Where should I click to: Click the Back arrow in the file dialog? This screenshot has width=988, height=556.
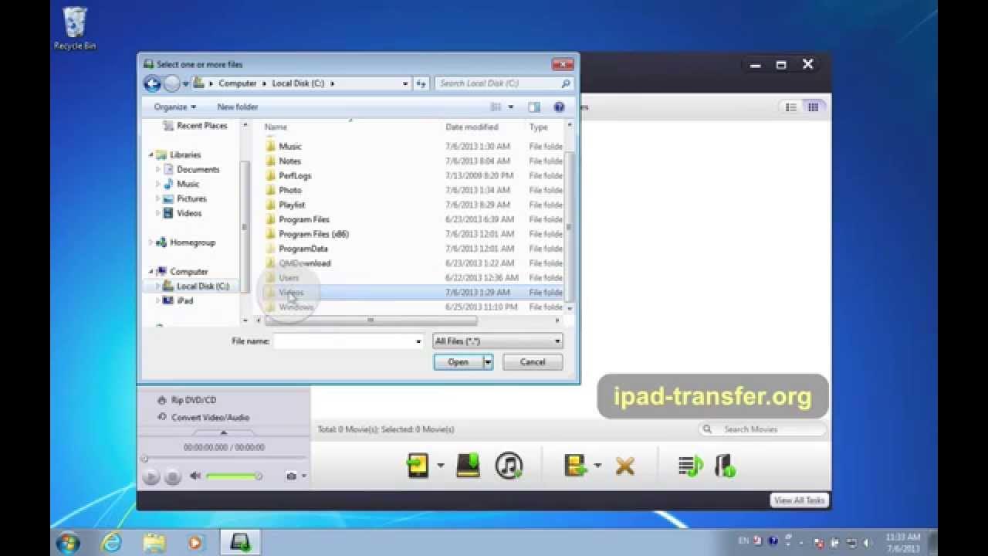(x=152, y=83)
